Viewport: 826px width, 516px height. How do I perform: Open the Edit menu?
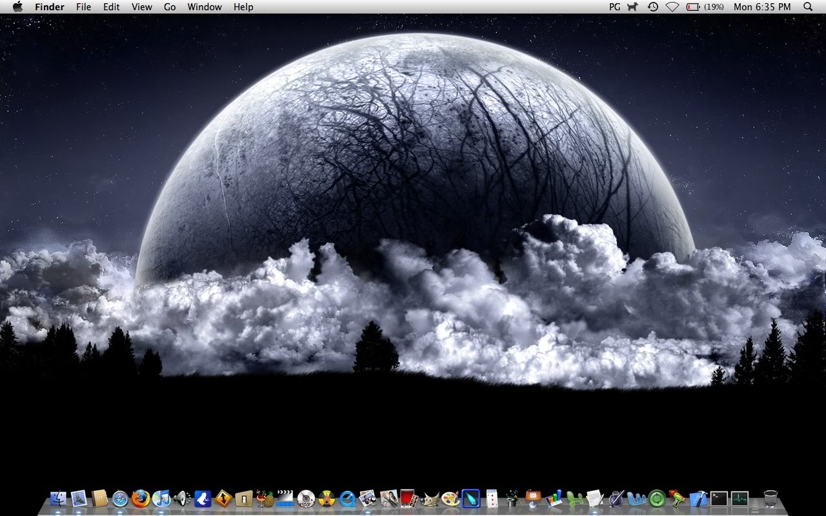click(112, 6)
